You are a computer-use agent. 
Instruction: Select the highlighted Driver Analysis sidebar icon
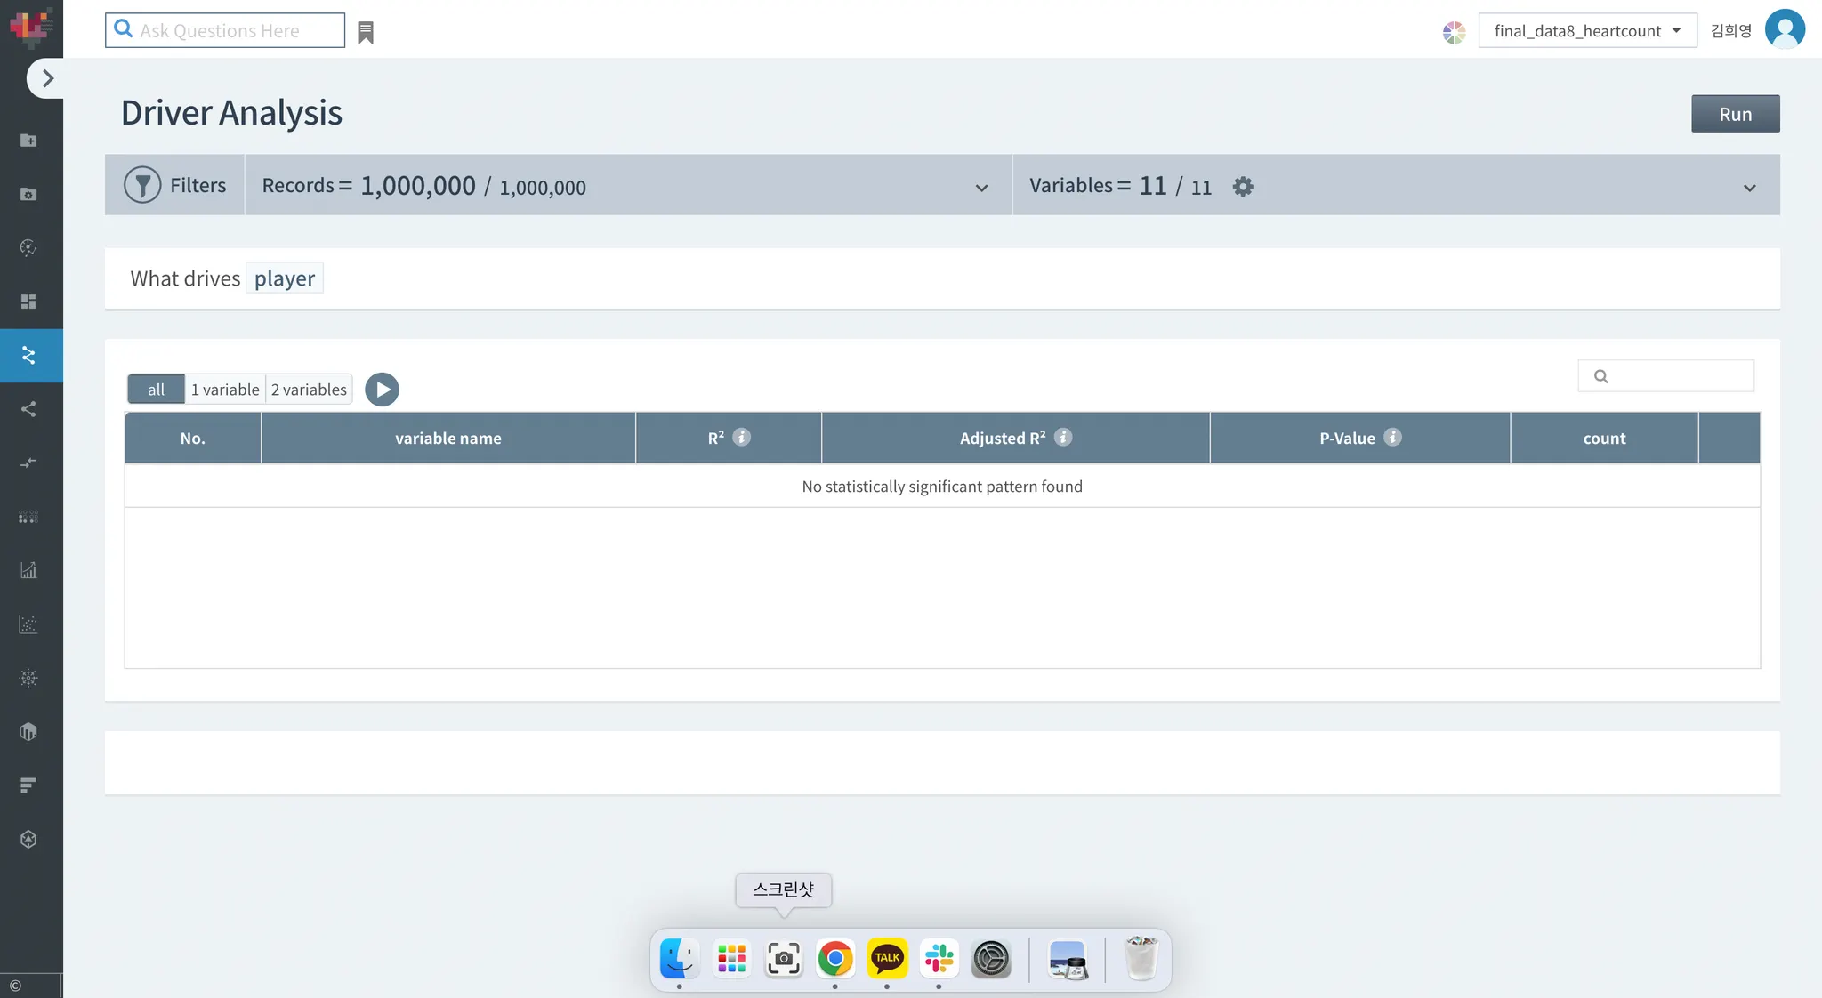29,356
